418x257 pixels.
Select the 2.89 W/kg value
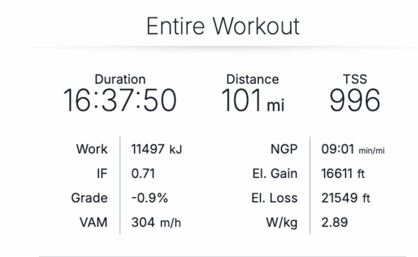(335, 222)
